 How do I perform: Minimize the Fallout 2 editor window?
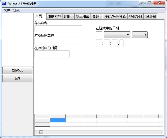point(143,3)
